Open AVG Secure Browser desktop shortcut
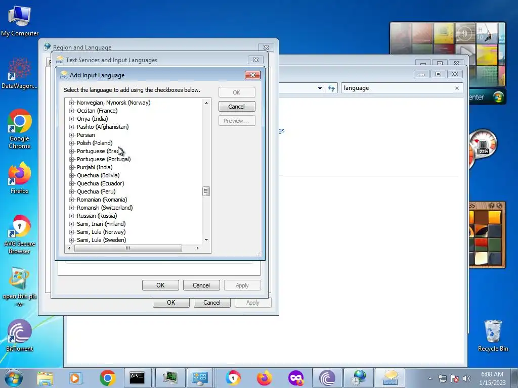518x388 pixels. coord(20,234)
